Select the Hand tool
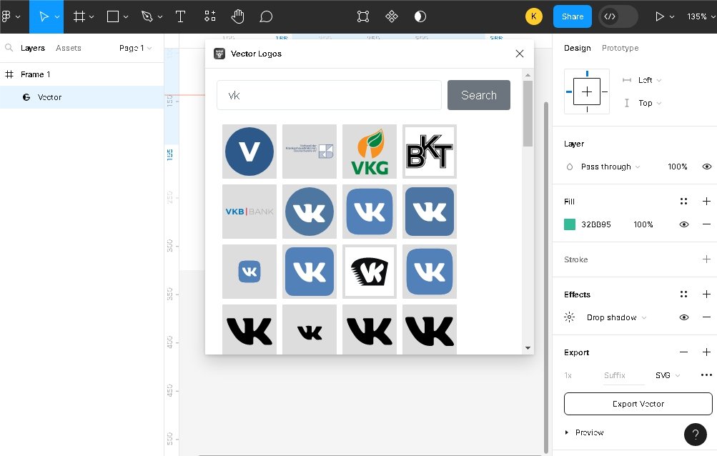The height and width of the screenshot is (456, 717). pos(237,16)
